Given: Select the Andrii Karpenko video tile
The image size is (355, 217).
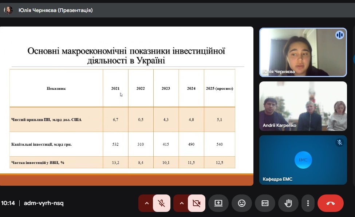Looking at the screenshot, I should (303, 106).
